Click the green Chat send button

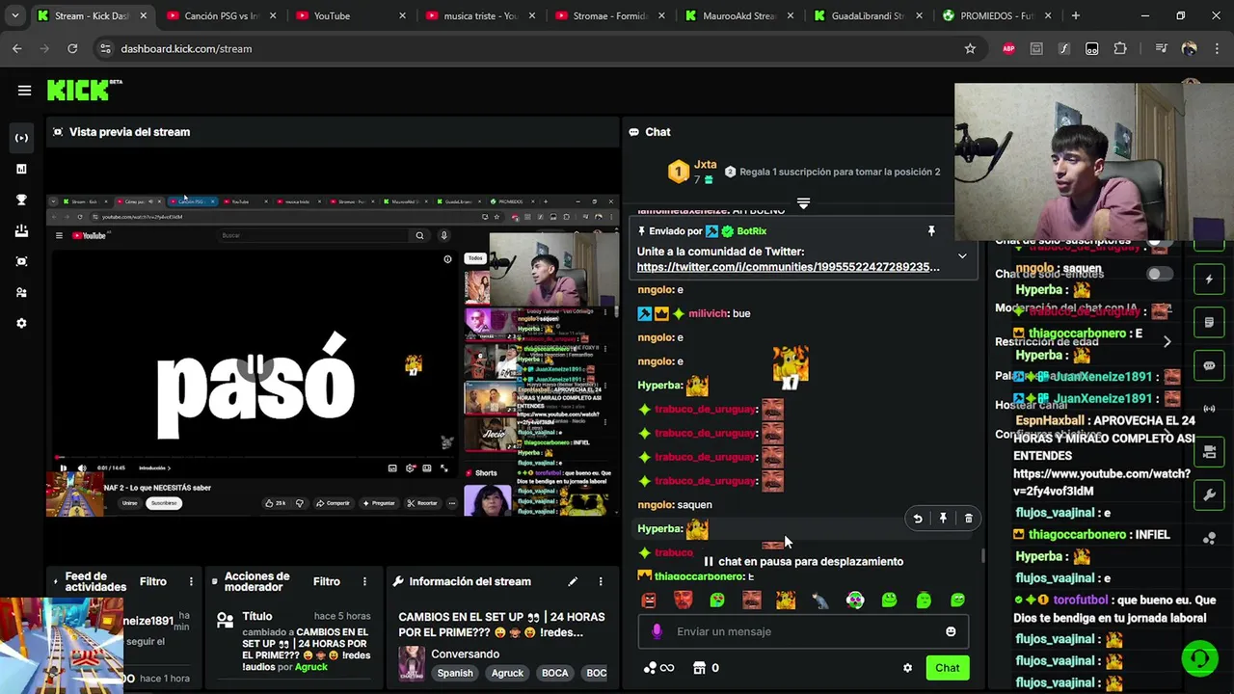tap(947, 668)
